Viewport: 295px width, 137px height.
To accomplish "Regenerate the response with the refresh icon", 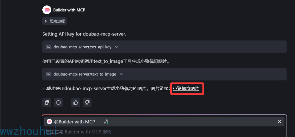I will 58,103.
